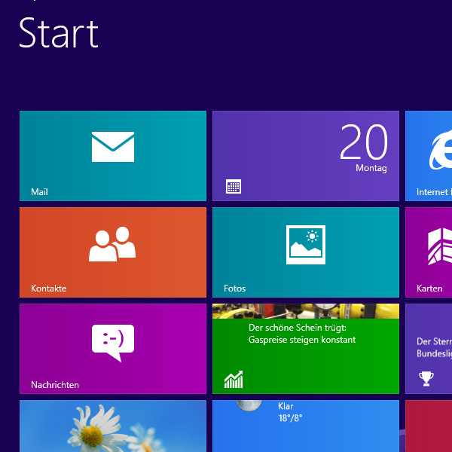The width and height of the screenshot is (452, 452).
Task: Click the '18°/8°' temperature text
Action: [290, 418]
